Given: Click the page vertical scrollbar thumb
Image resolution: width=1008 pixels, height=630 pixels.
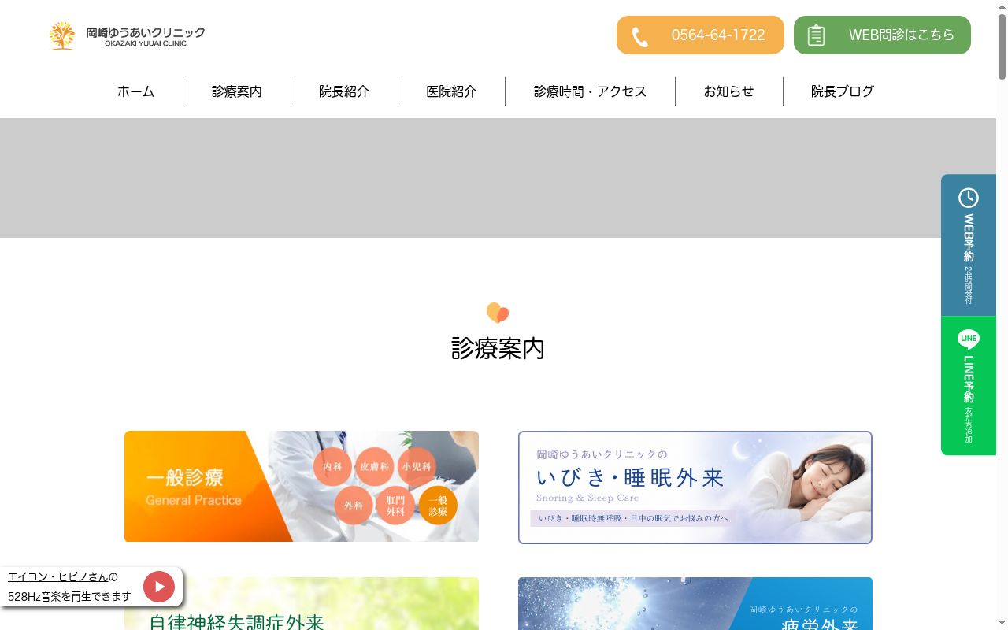Looking at the screenshot, I should pos(1002,47).
